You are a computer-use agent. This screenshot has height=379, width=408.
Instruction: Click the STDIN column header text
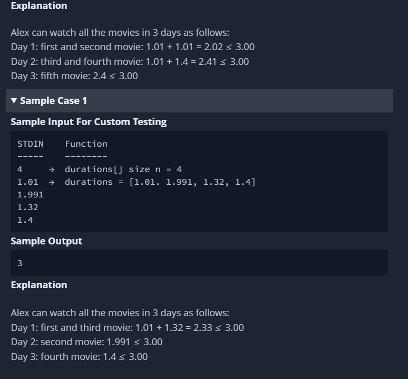pyautogui.click(x=31, y=144)
